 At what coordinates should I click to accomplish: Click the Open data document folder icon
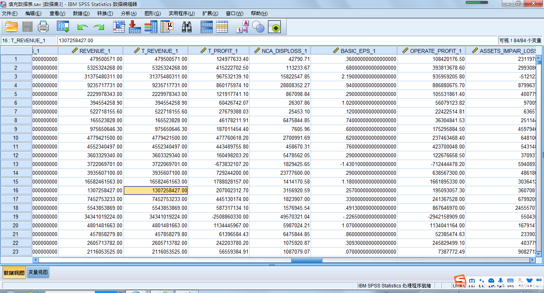click(x=12, y=27)
